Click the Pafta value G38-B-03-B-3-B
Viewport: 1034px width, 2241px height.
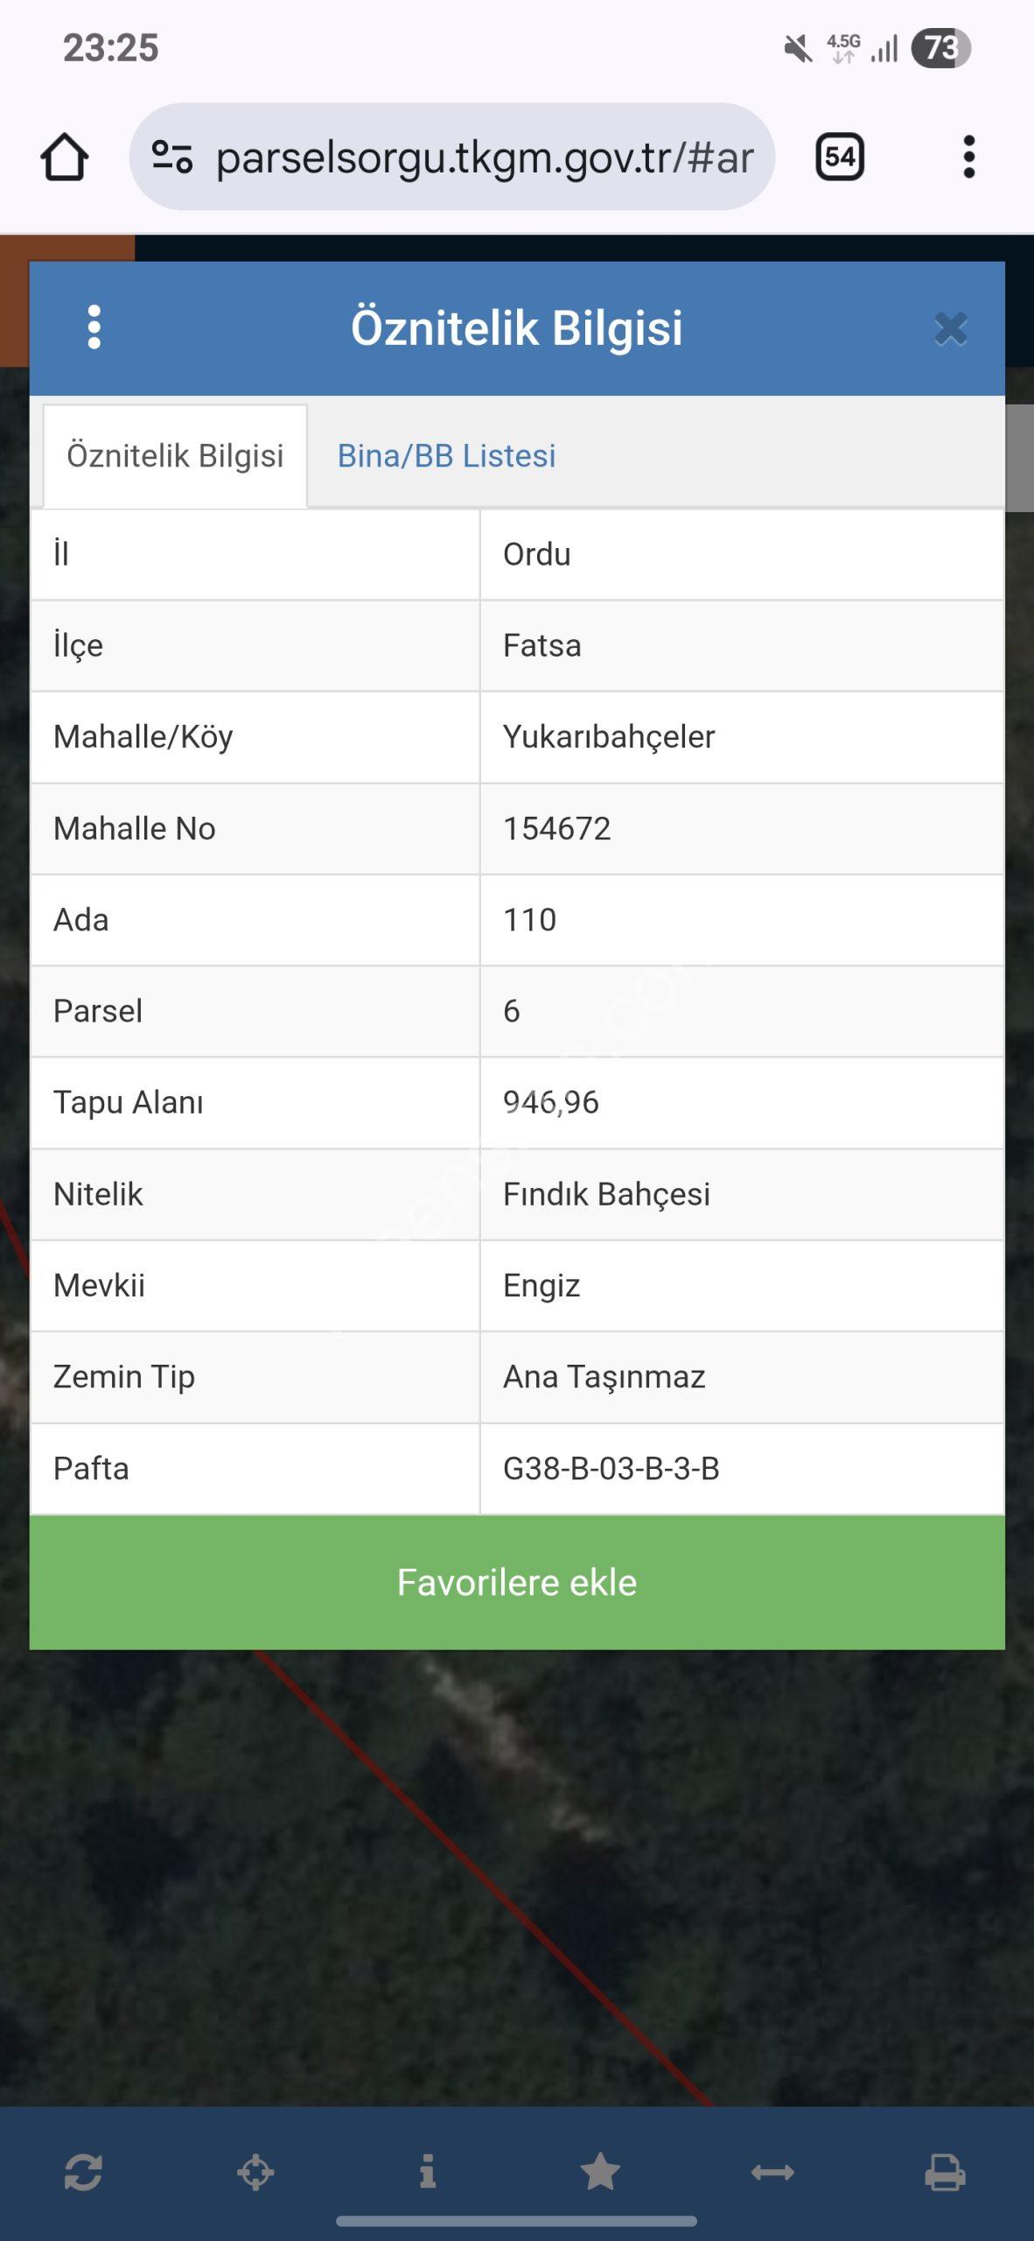[x=611, y=1468]
